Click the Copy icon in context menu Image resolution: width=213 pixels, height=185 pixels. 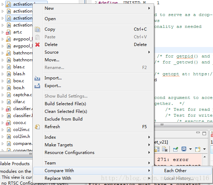37,29
